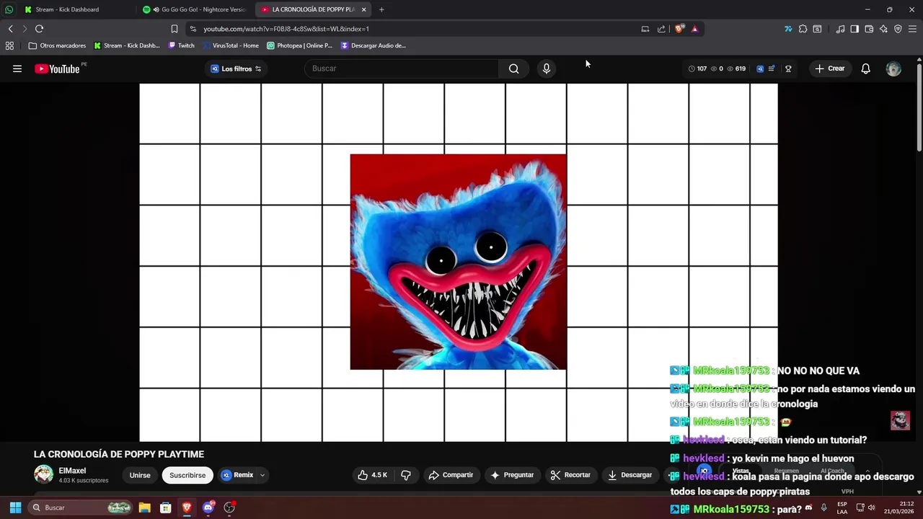Open Descargar Audio de bookmark

coord(374,45)
